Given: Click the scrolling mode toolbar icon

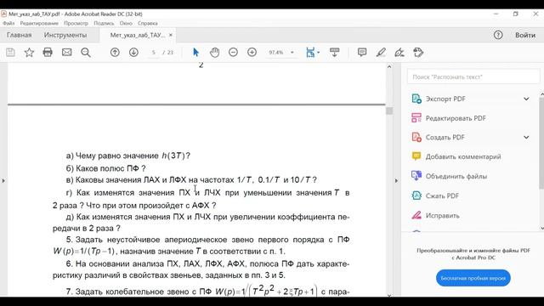Looking at the screenshot, I should tap(334, 53).
